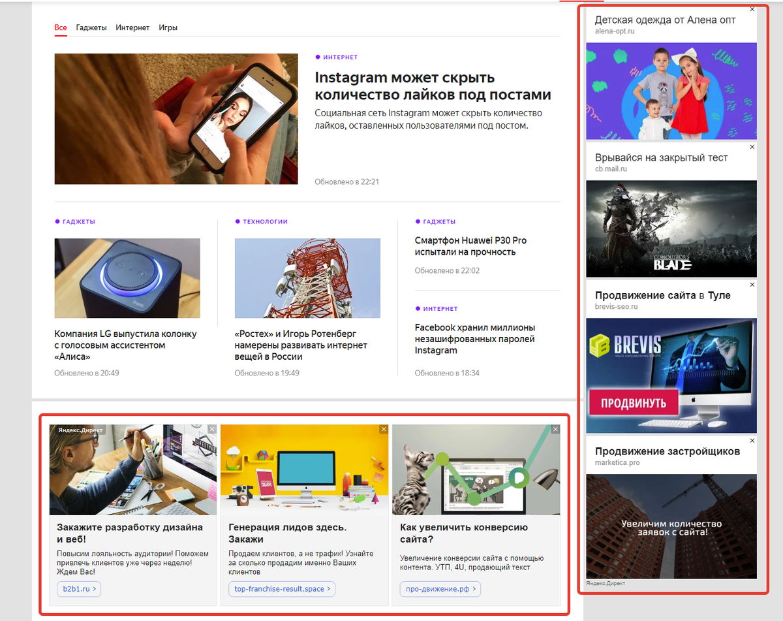Image resolution: width=783 pixels, height=621 pixels.
Task: Open the LG Alice speaker article headline
Action: 125,345
